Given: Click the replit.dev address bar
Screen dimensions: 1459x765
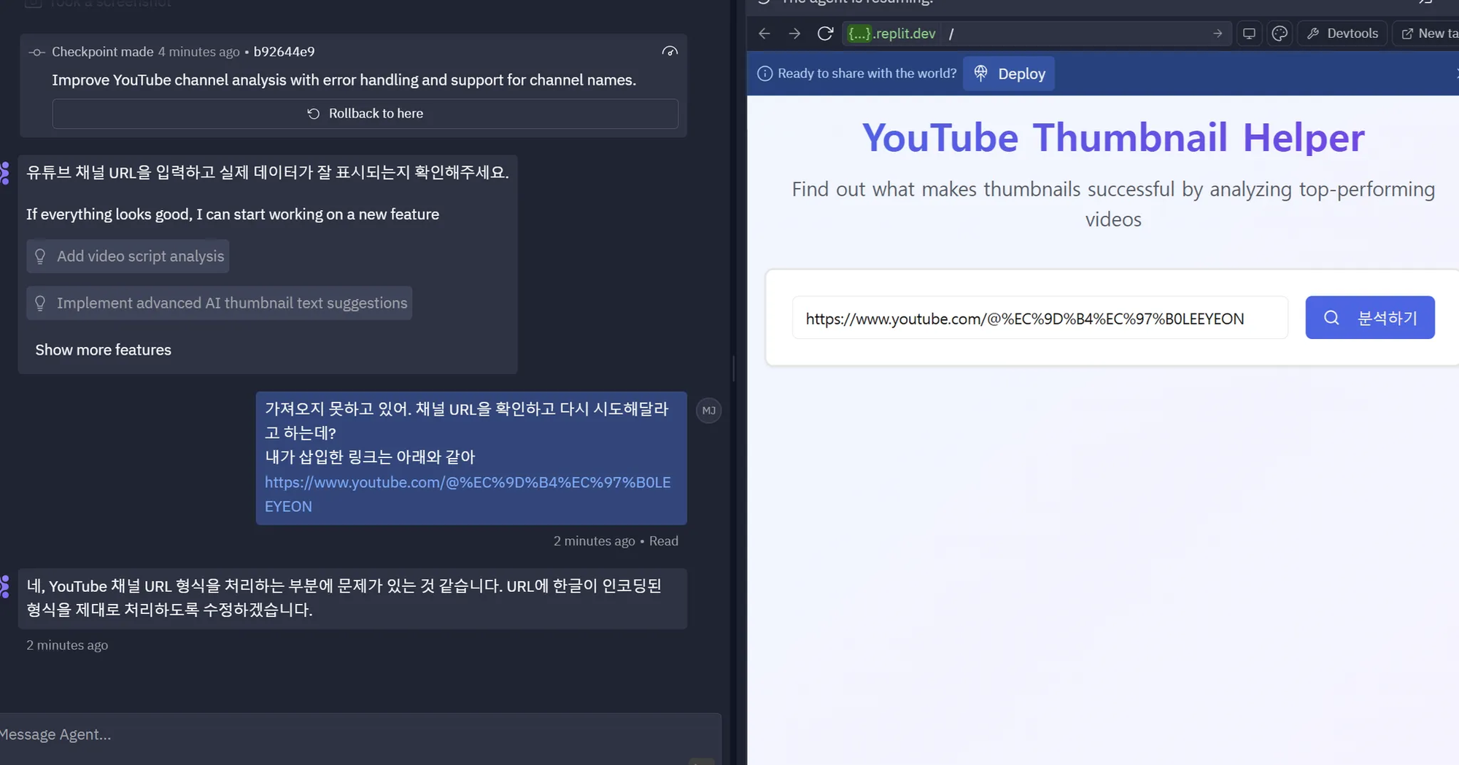Looking at the screenshot, I should (x=1036, y=34).
